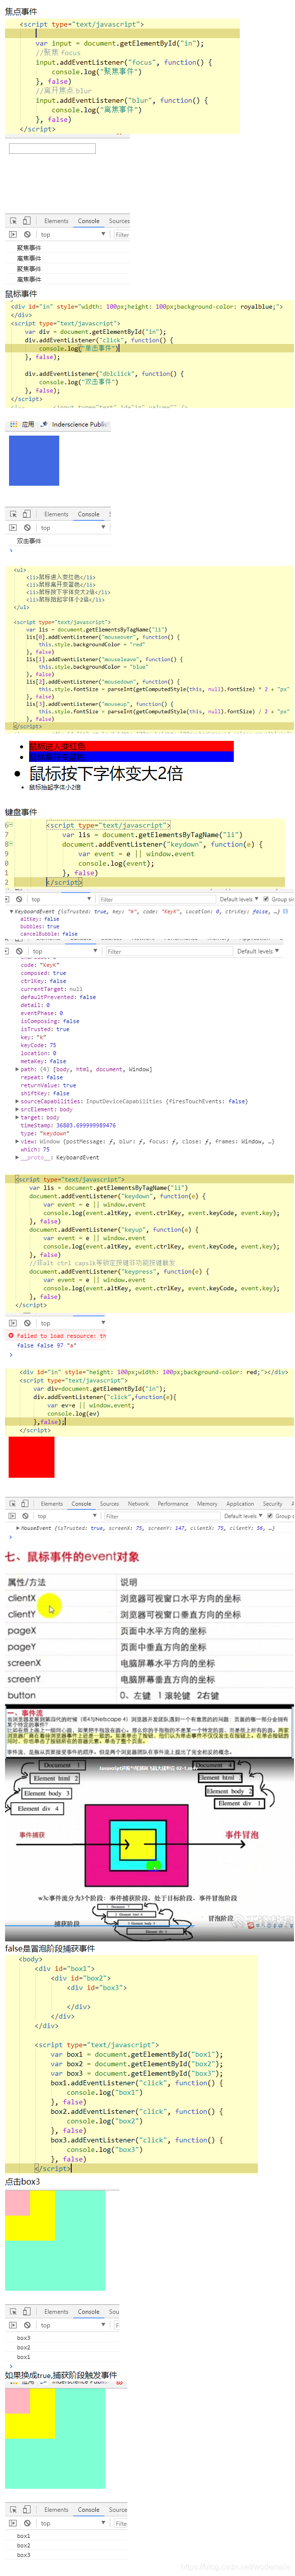Clear the console above the 聚焦事件 log entries

27,235
